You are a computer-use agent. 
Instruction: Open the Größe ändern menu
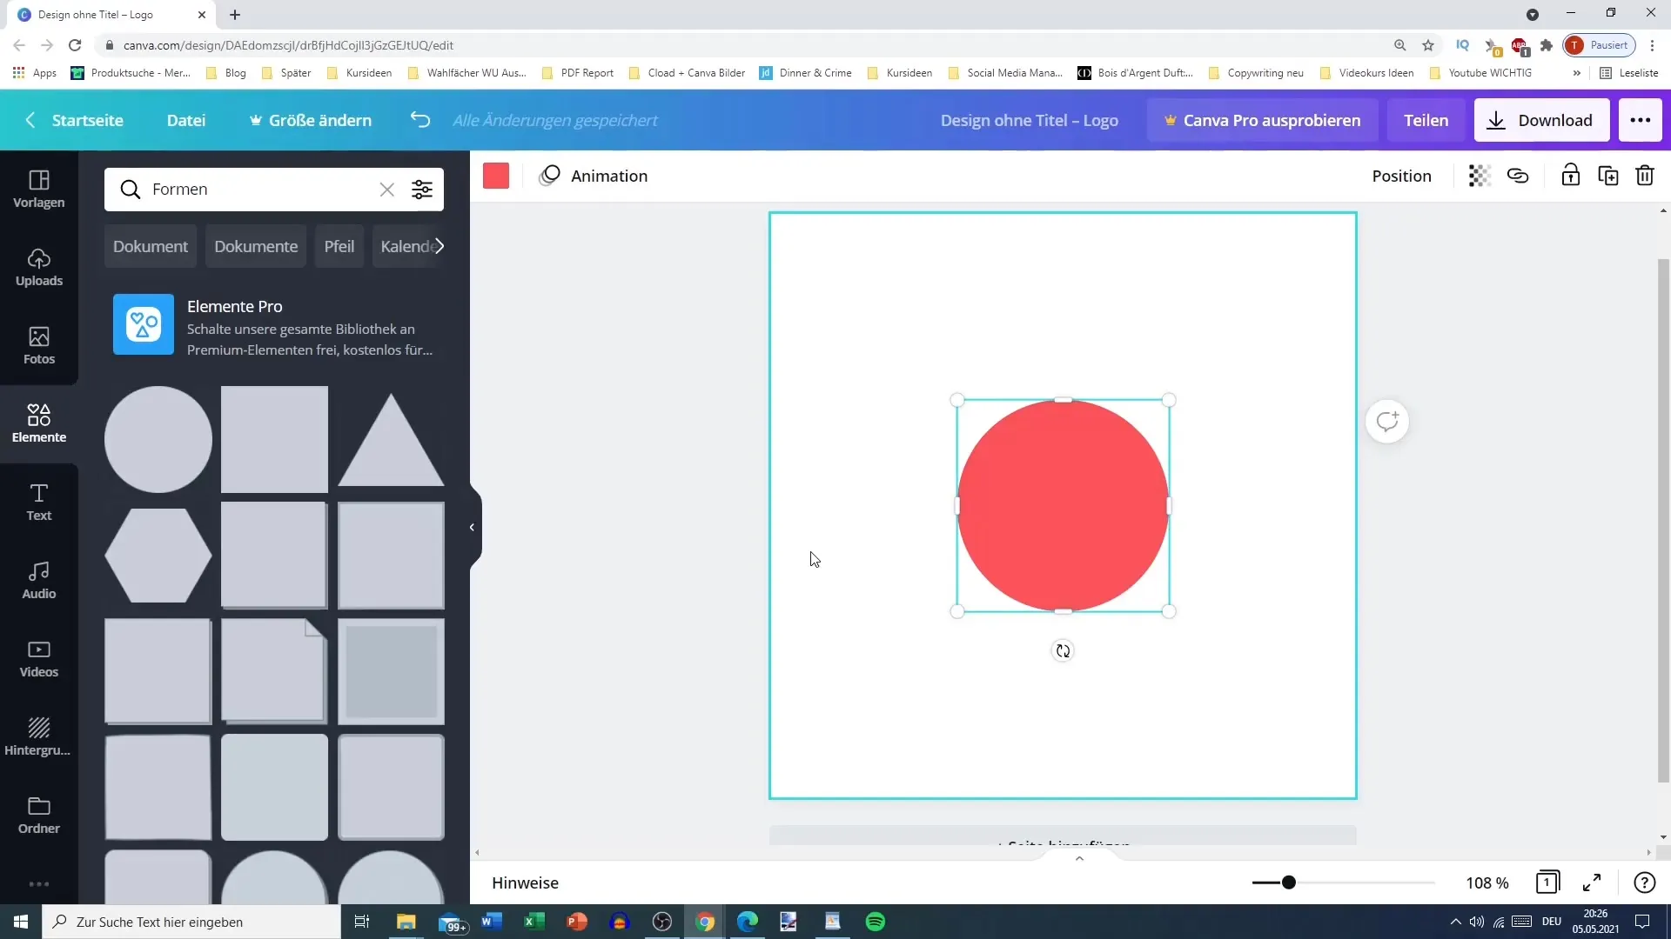click(x=311, y=120)
